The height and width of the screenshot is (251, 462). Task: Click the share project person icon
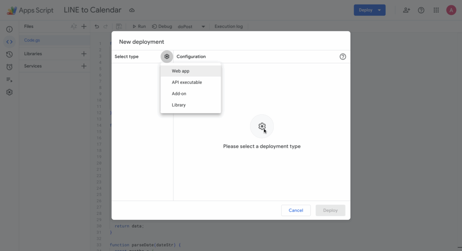407,10
